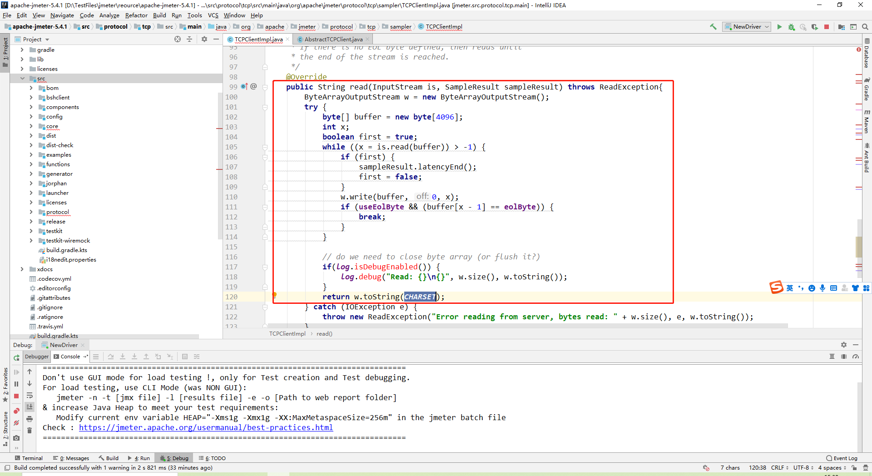Click the locate-file target icon in Project panel
This screenshot has width=872, height=476.
pos(178,40)
